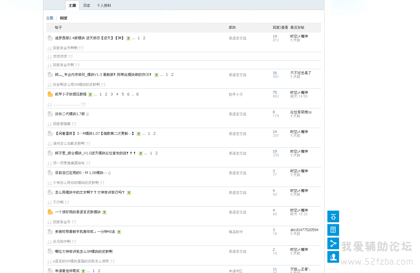Screen dimensions: 420x273
Task: Open thread 枫子君_综合模块_V1.0逆天模块
Action: 96,153
